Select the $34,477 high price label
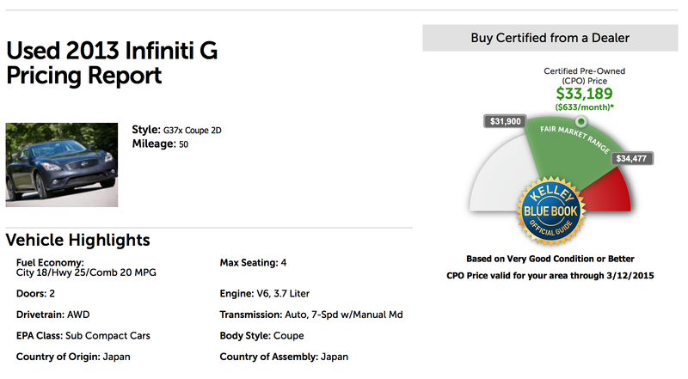The height and width of the screenshot is (379, 688). (631, 158)
